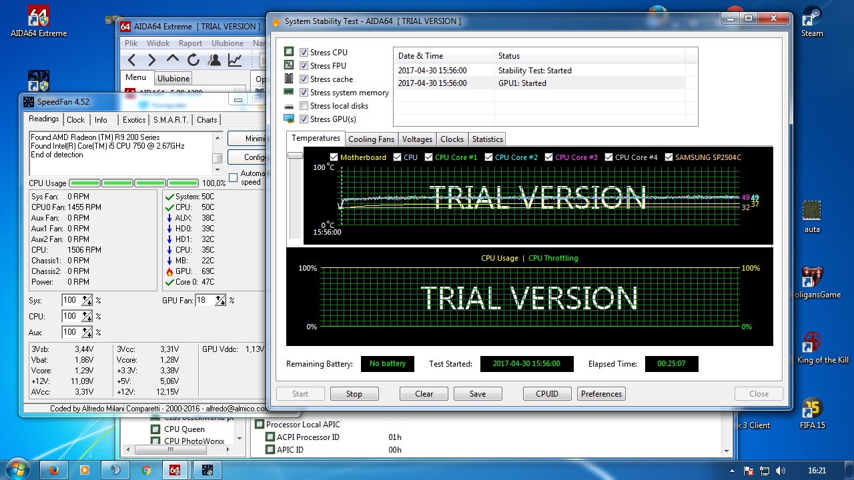The height and width of the screenshot is (480, 854).
Task: Uncheck the Stress GPU(s) option
Action: [304, 119]
